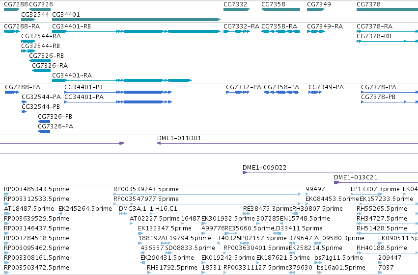Click EST LD33411.5prime
The width and height of the screenshot is (418, 275).
coord(298,228)
